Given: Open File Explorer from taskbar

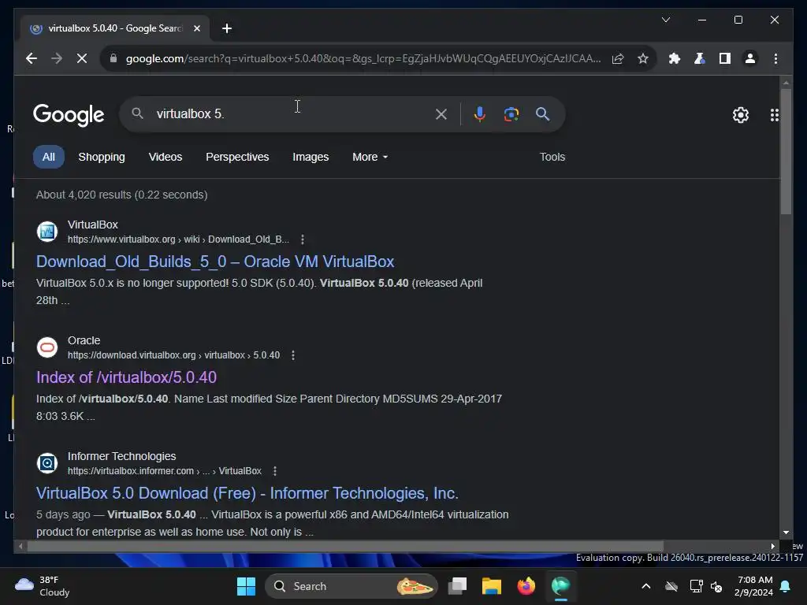Looking at the screenshot, I should (492, 586).
